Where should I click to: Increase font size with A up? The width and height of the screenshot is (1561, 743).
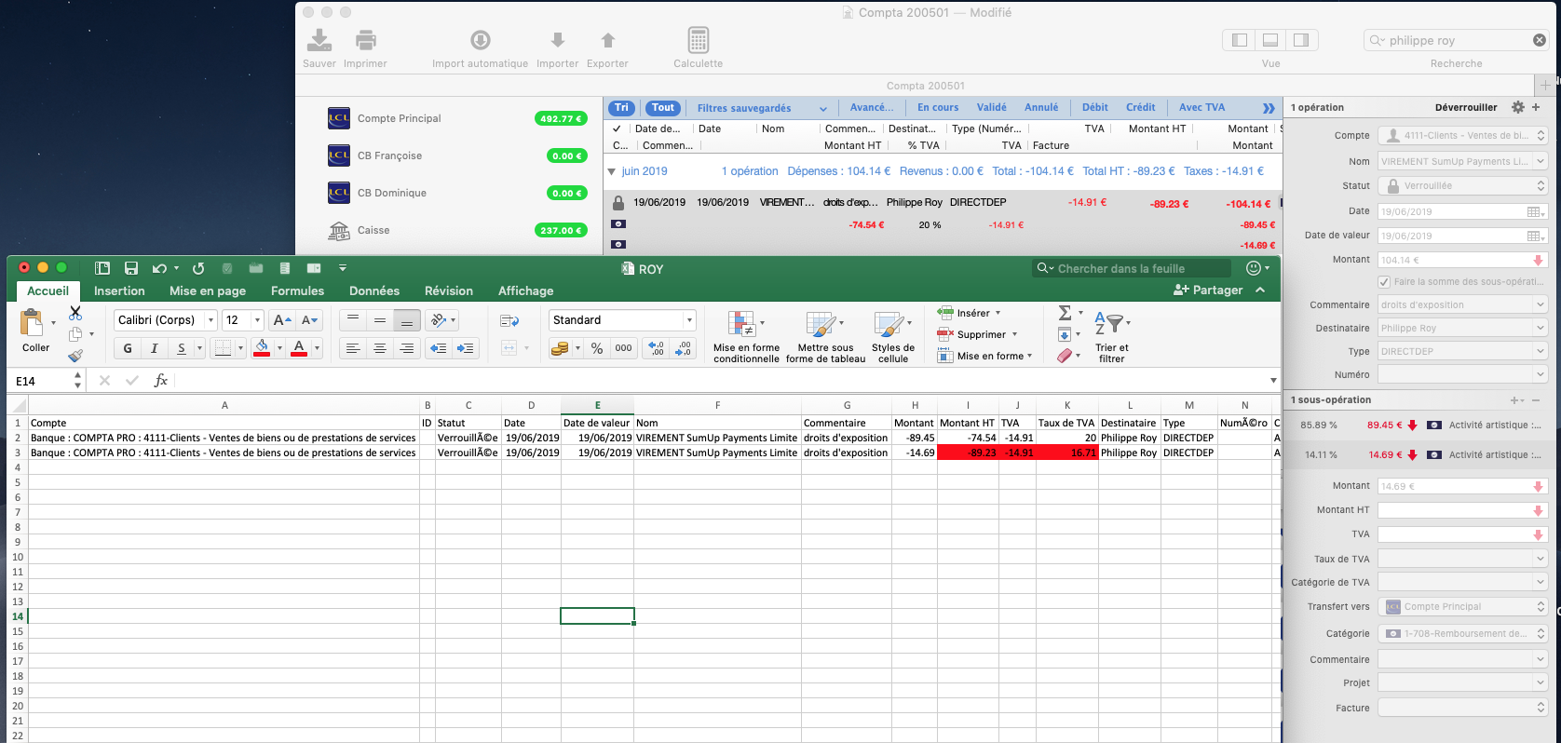click(281, 320)
